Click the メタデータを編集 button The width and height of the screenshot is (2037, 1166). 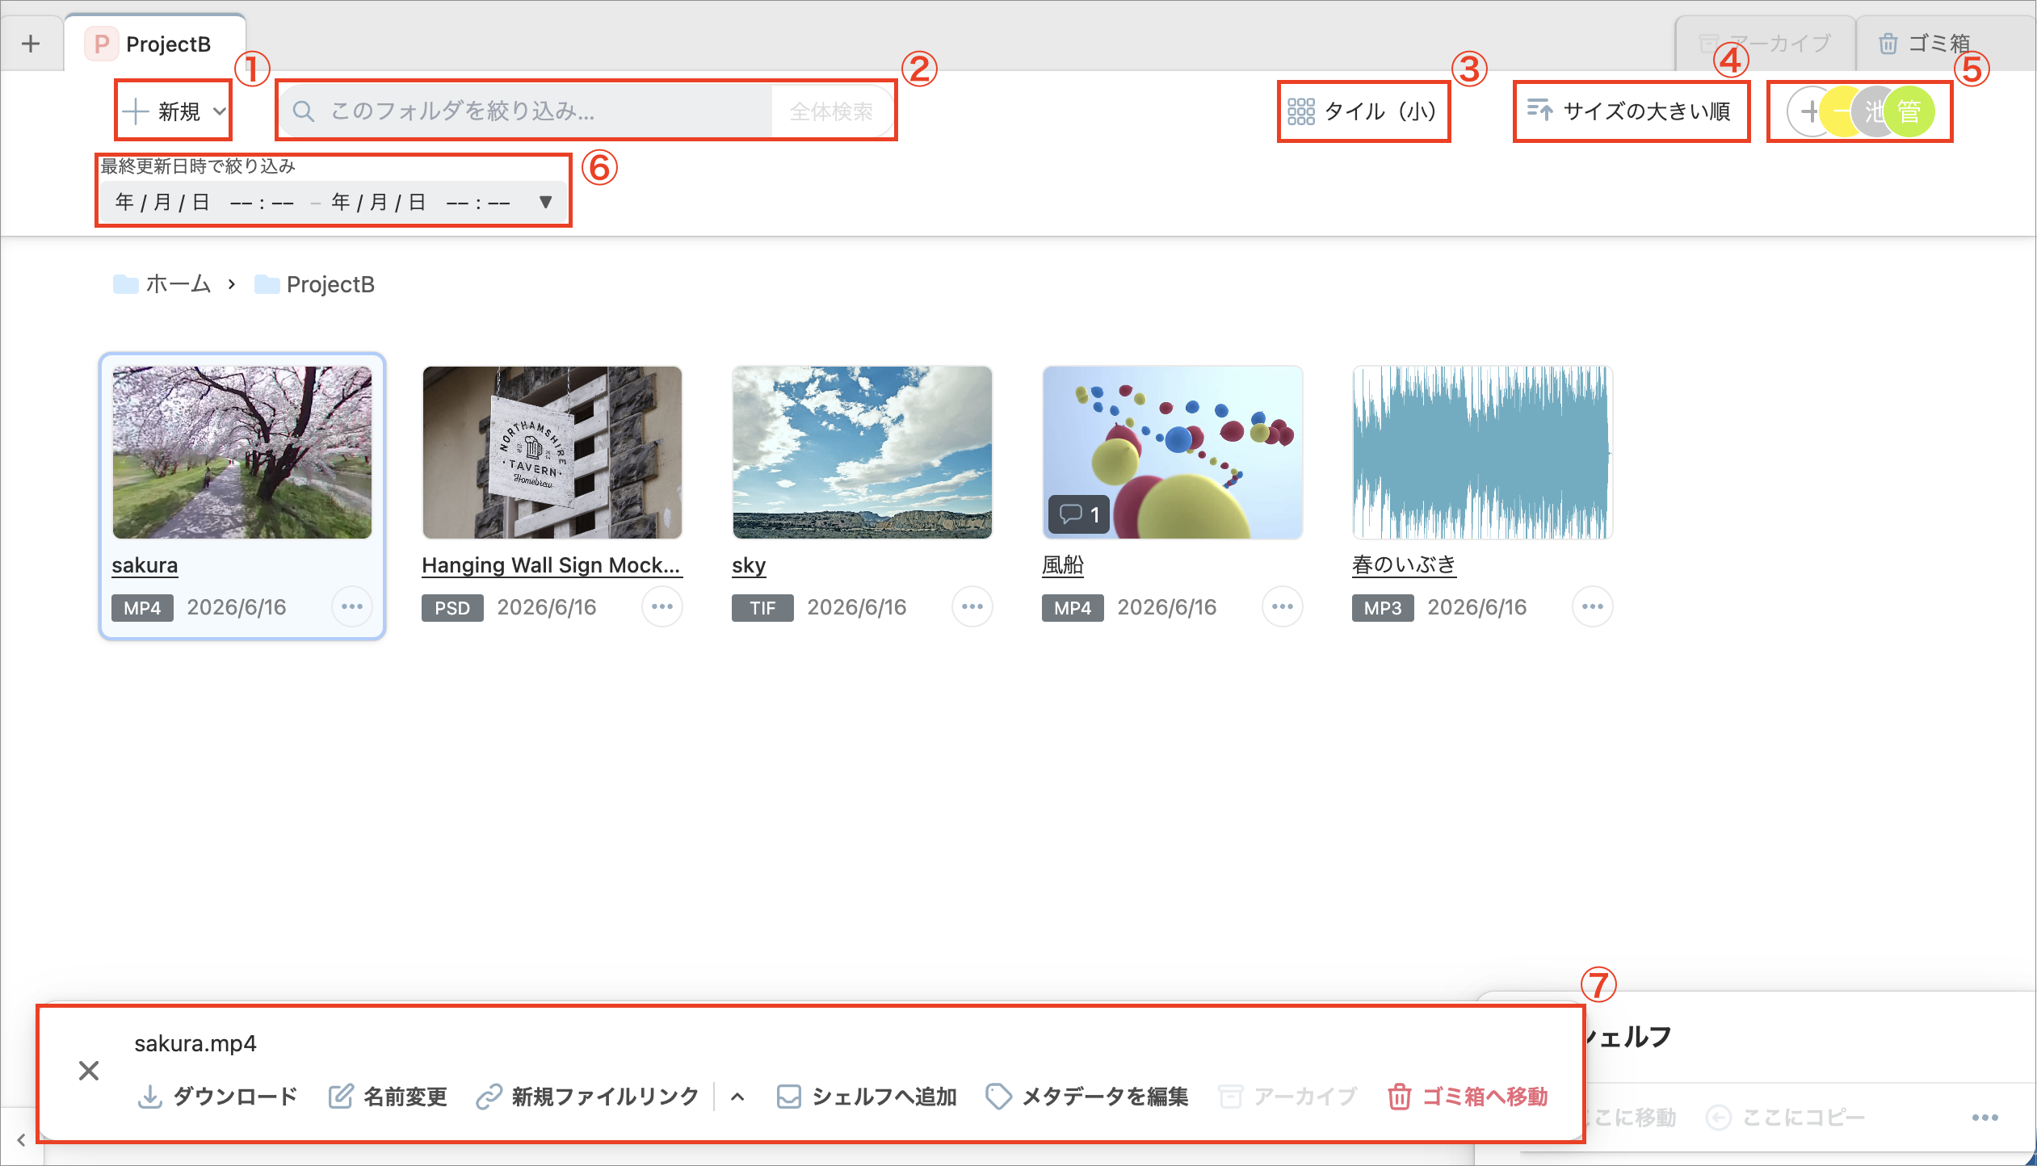pos(1087,1097)
